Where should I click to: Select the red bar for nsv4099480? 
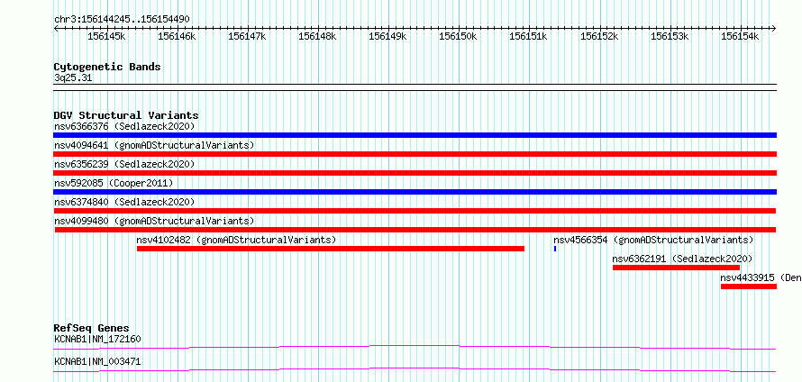coord(415,230)
